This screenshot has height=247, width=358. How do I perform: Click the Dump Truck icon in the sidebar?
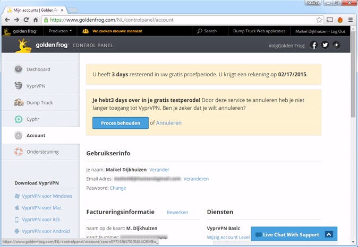19,102
